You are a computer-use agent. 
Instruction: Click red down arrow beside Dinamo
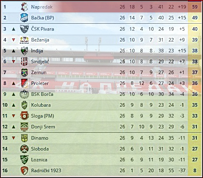tap(14, 138)
